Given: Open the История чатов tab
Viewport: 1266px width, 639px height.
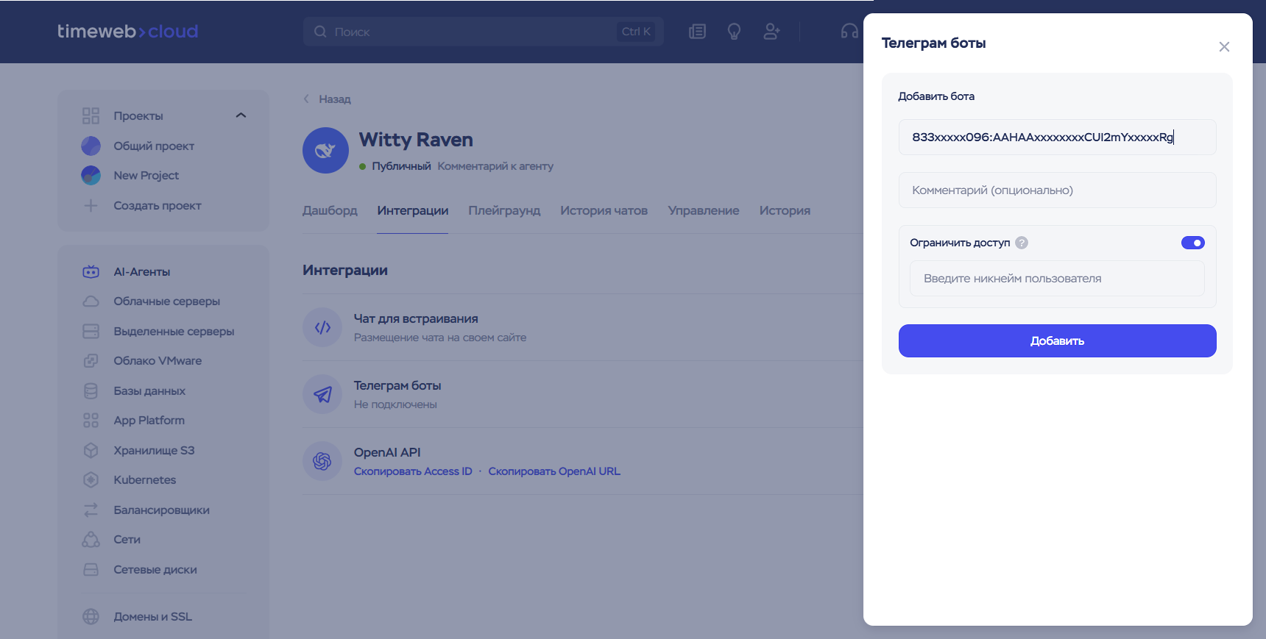Looking at the screenshot, I should click(x=604, y=210).
